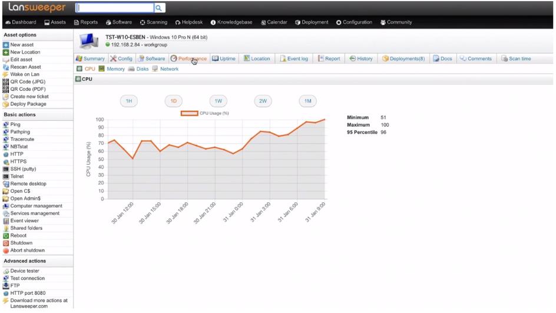Open the Helpdesk menu
Screen dimensions: 556x313
click(188, 22)
